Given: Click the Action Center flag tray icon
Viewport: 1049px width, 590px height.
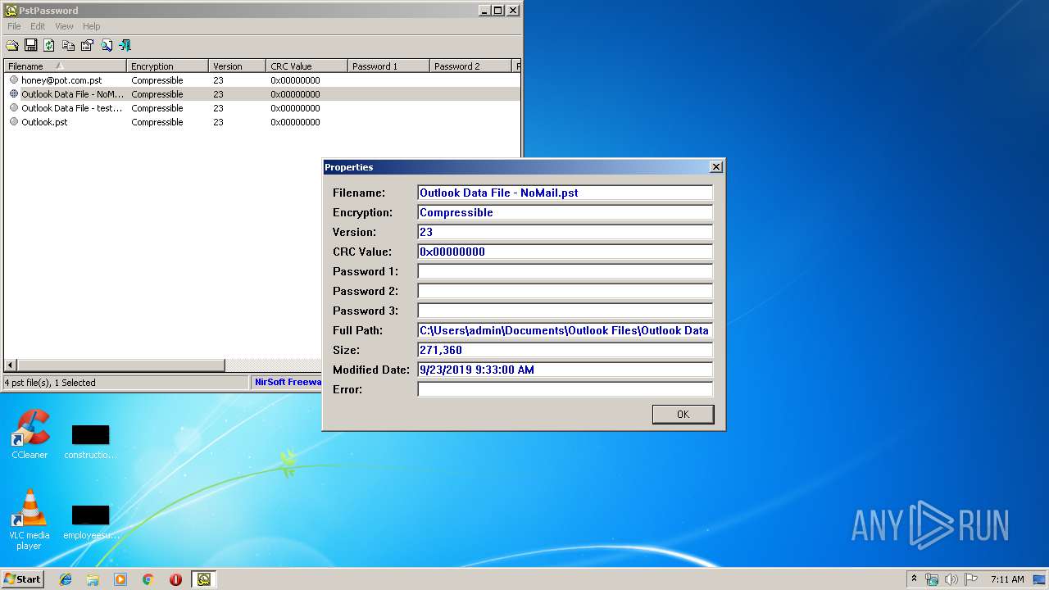Looking at the screenshot, I should [x=971, y=579].
